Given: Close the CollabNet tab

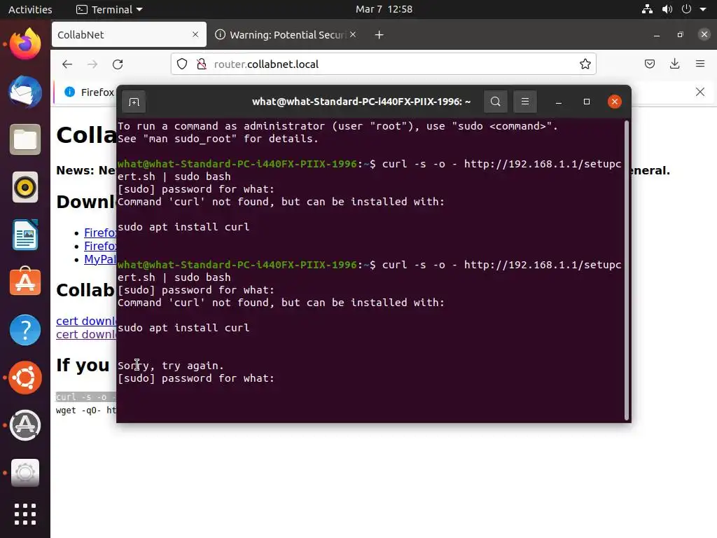Looking at the screenshot, I should click(x=195, y=34).
